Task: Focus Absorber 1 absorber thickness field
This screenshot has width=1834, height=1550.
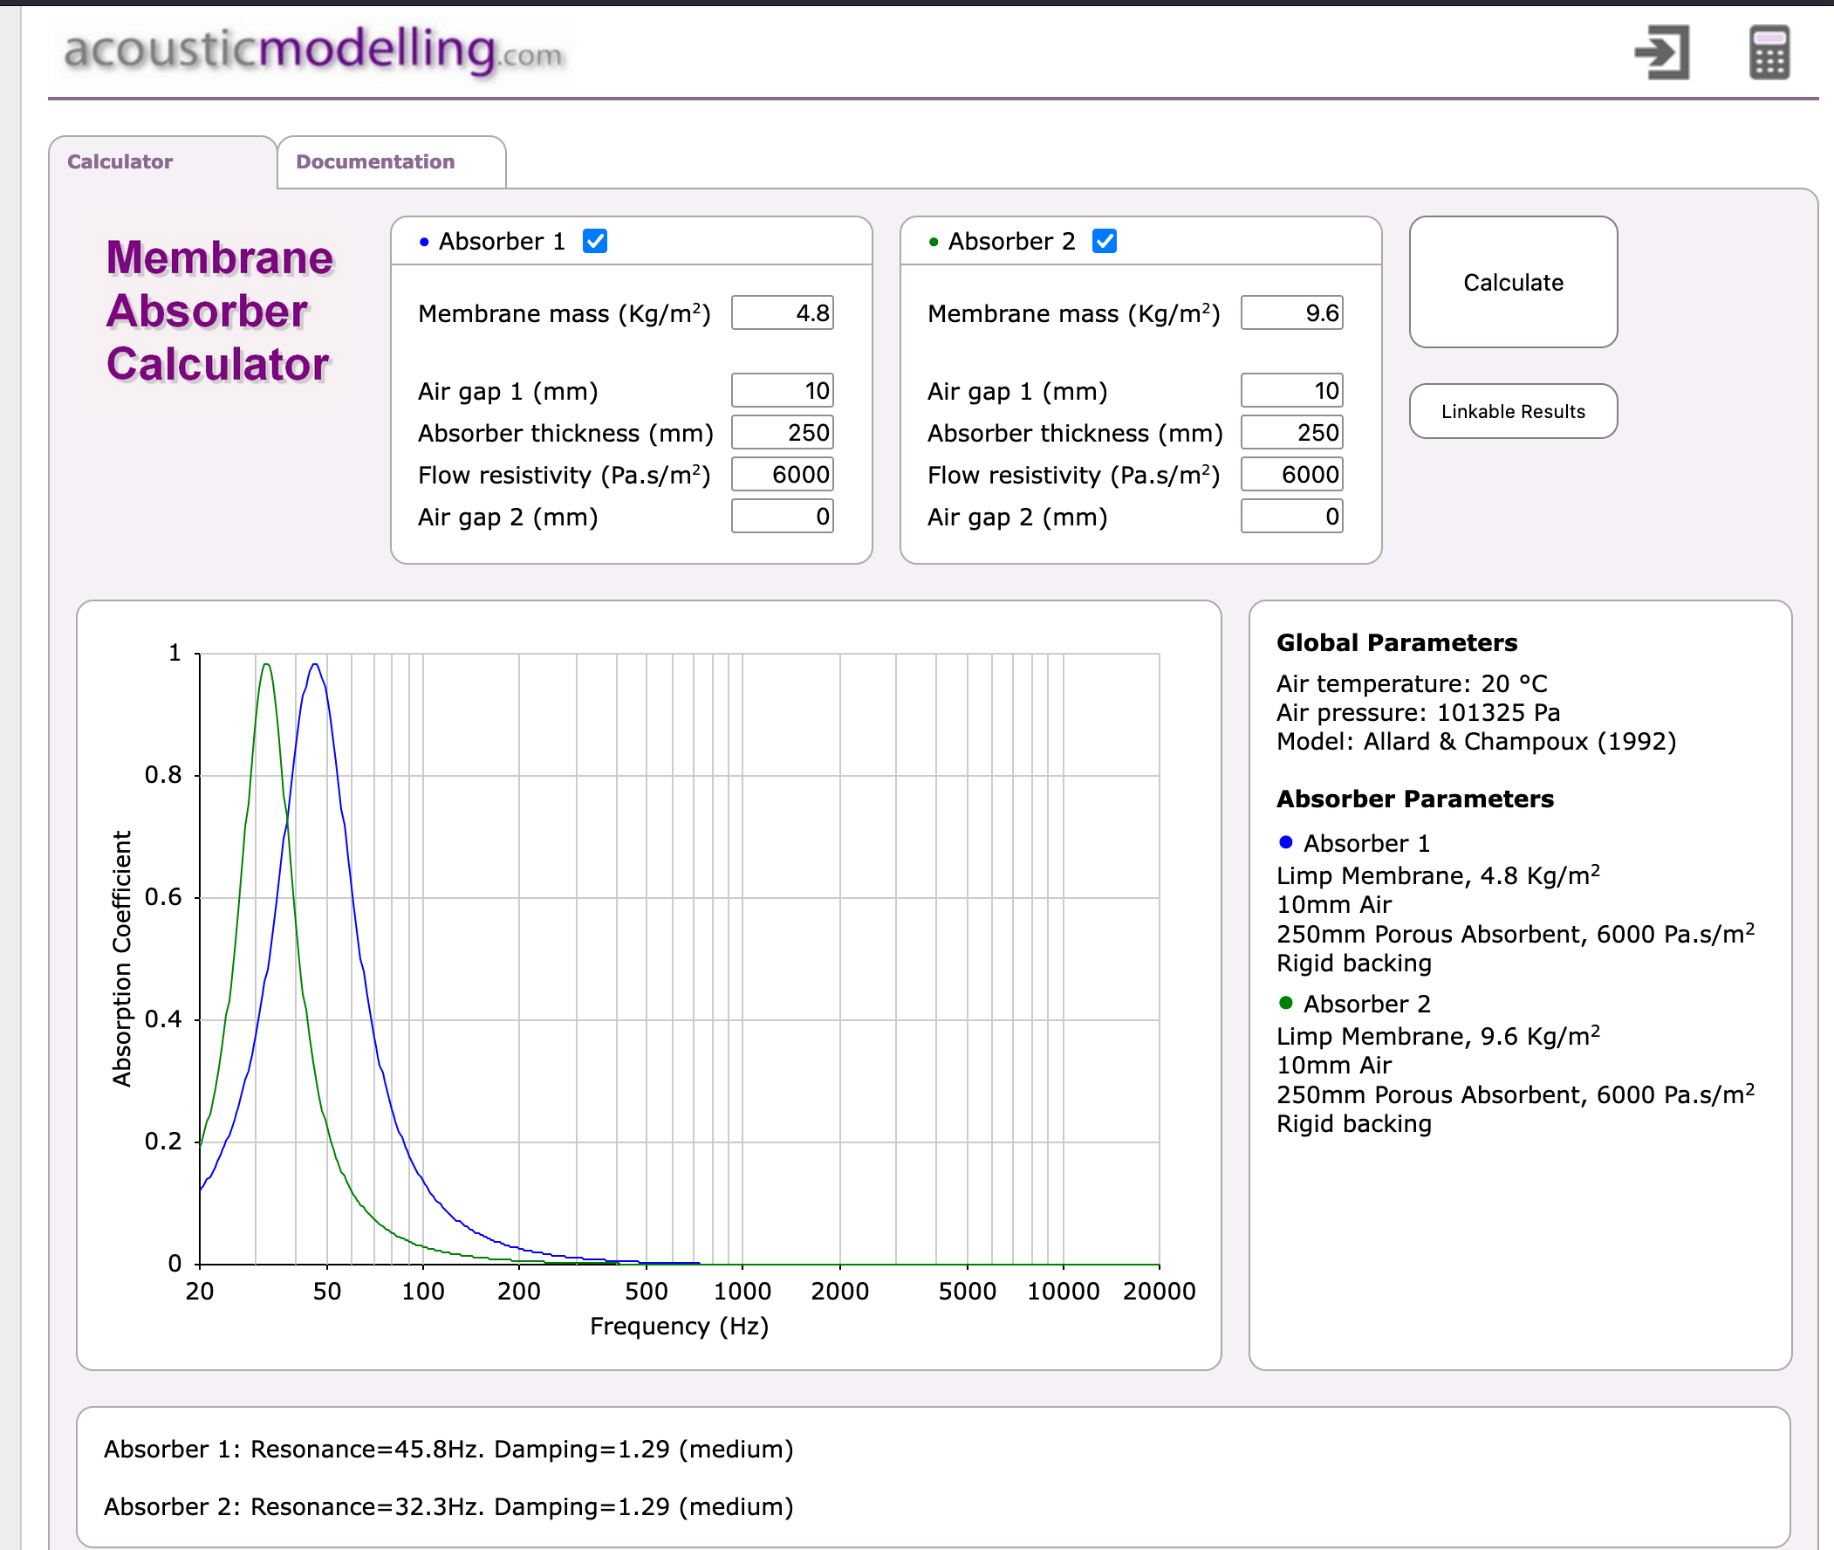Action: (782, 432)
